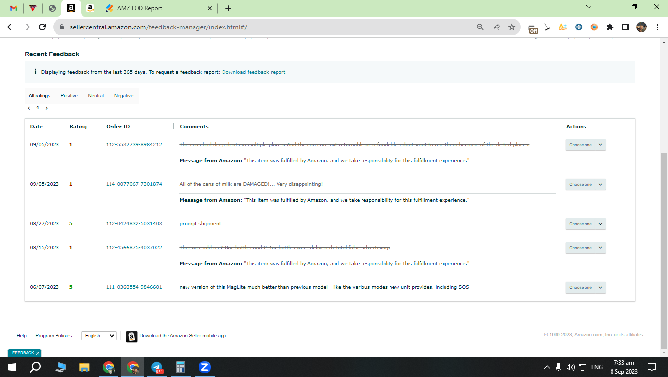Open the second pinned browser tab
Image resolution: width=668 pixels, height=377 pixels.
tap(33, 8)
